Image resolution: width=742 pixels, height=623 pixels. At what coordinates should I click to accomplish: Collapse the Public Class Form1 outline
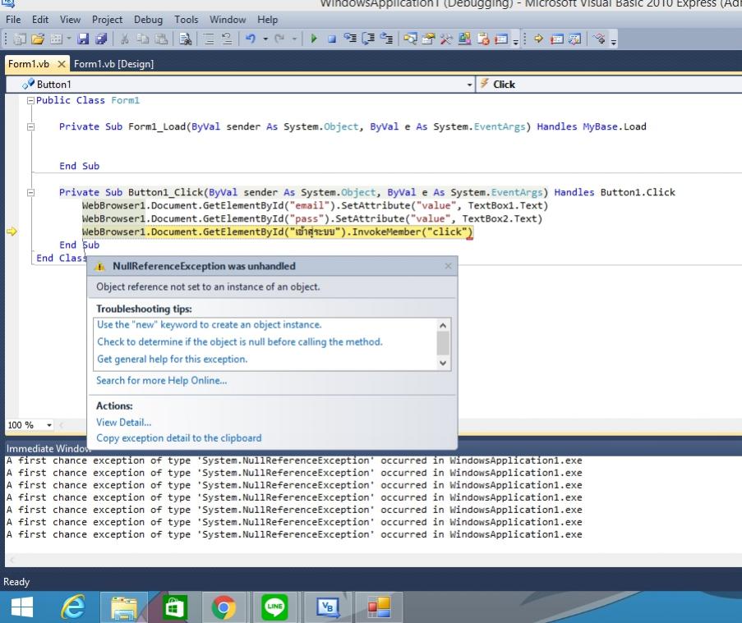30,100
